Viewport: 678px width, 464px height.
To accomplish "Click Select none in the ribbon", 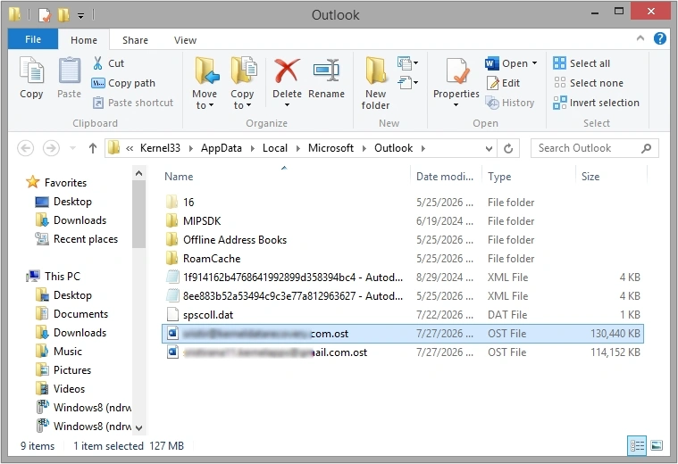I will [x=588, y=83].
